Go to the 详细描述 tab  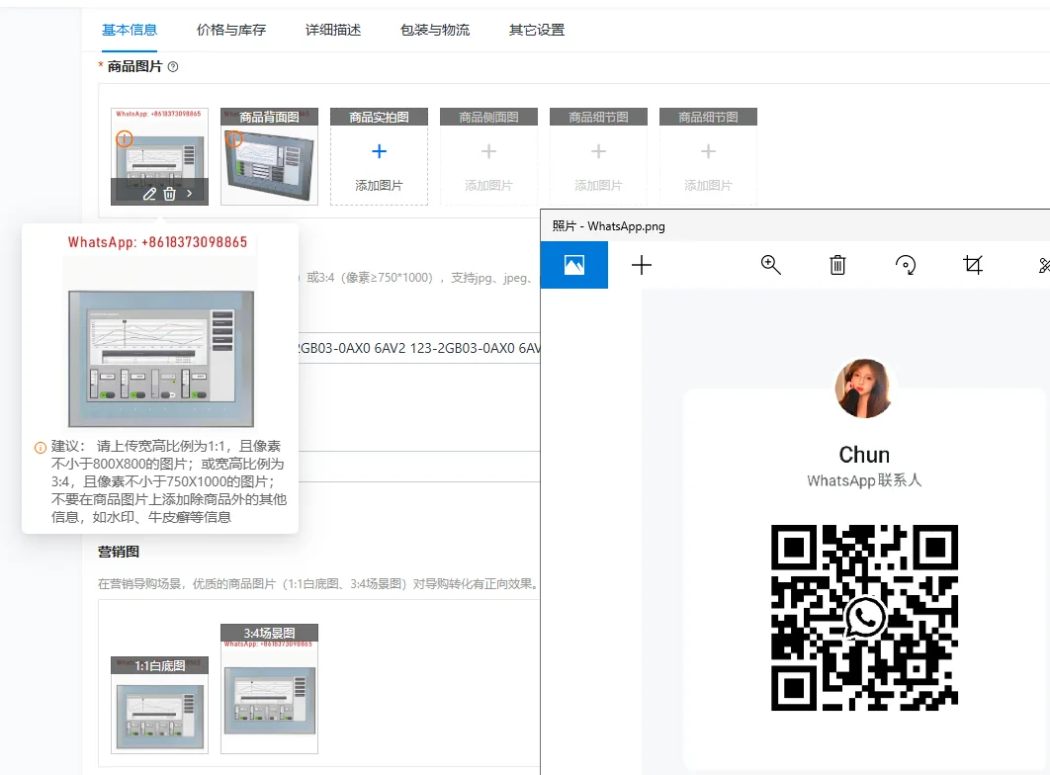pos(333,30)
